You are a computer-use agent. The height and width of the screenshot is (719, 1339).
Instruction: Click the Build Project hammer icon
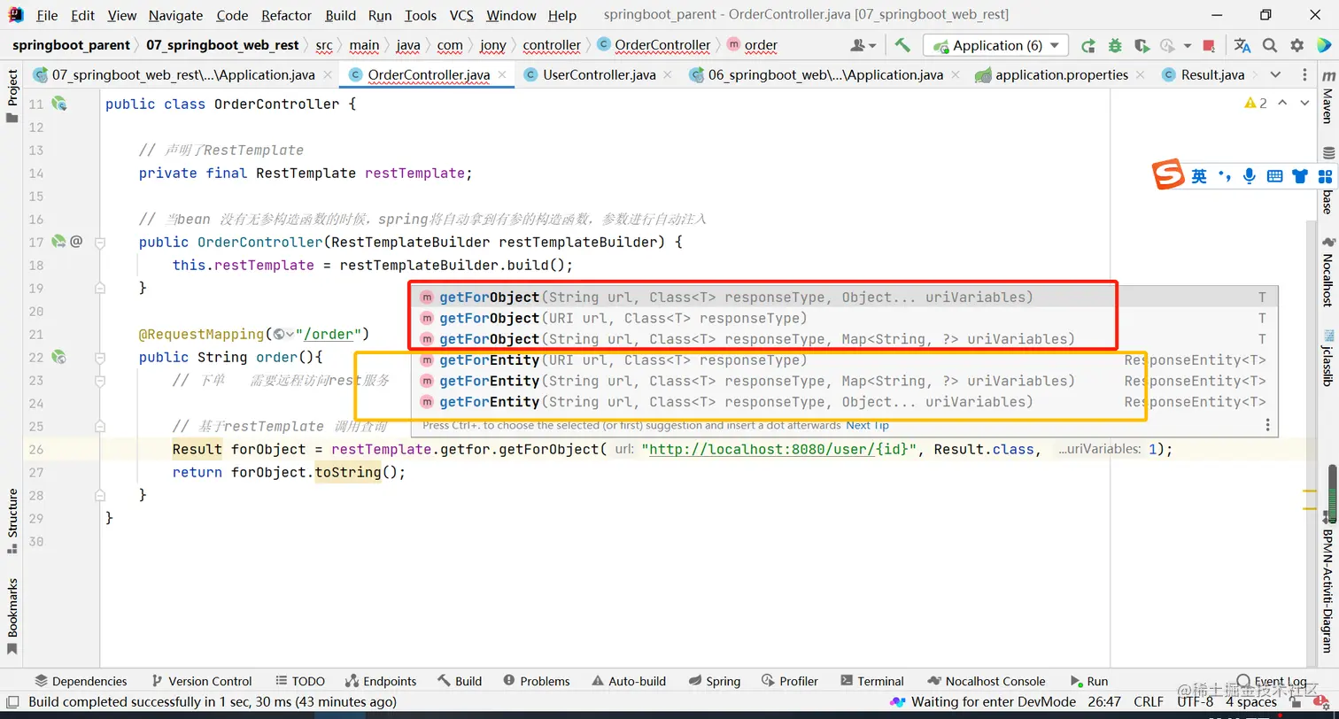(902, 45)
